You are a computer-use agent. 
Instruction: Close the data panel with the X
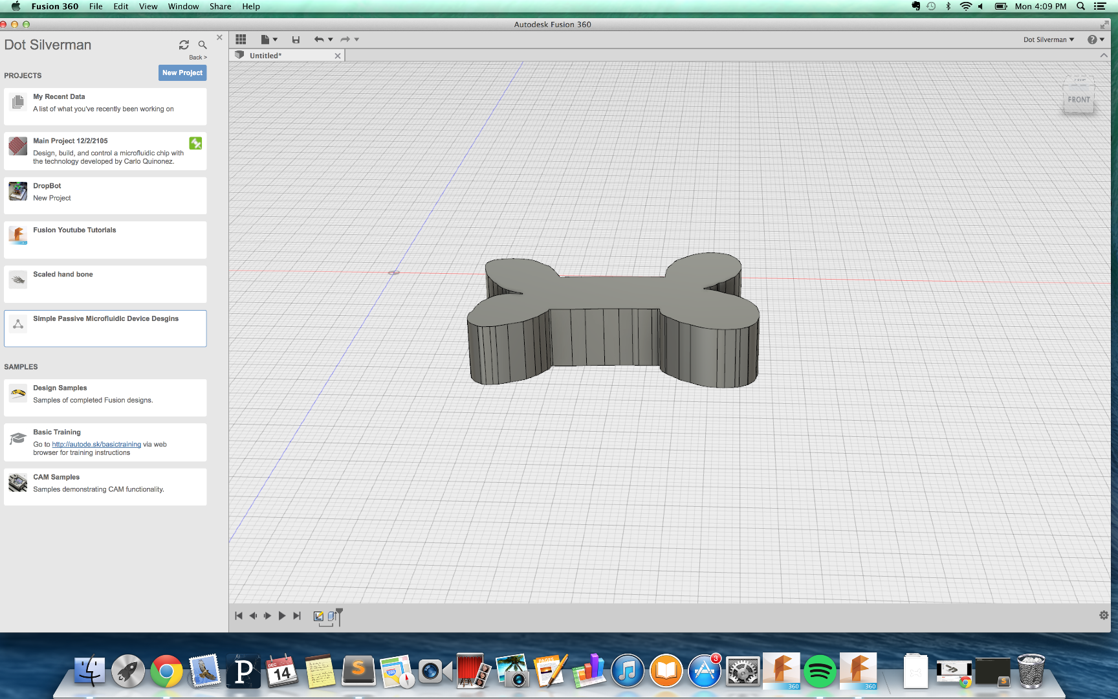pyautogui.click(x=219, y=38)
